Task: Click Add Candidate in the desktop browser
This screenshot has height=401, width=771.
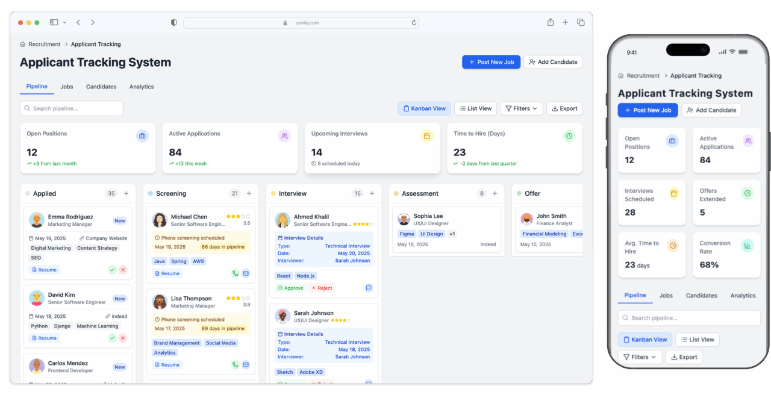Action: point(553,62)
